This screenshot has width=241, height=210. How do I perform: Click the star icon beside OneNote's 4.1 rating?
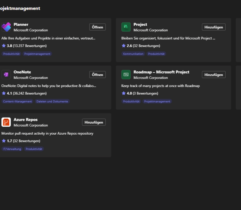click(4, 93)
